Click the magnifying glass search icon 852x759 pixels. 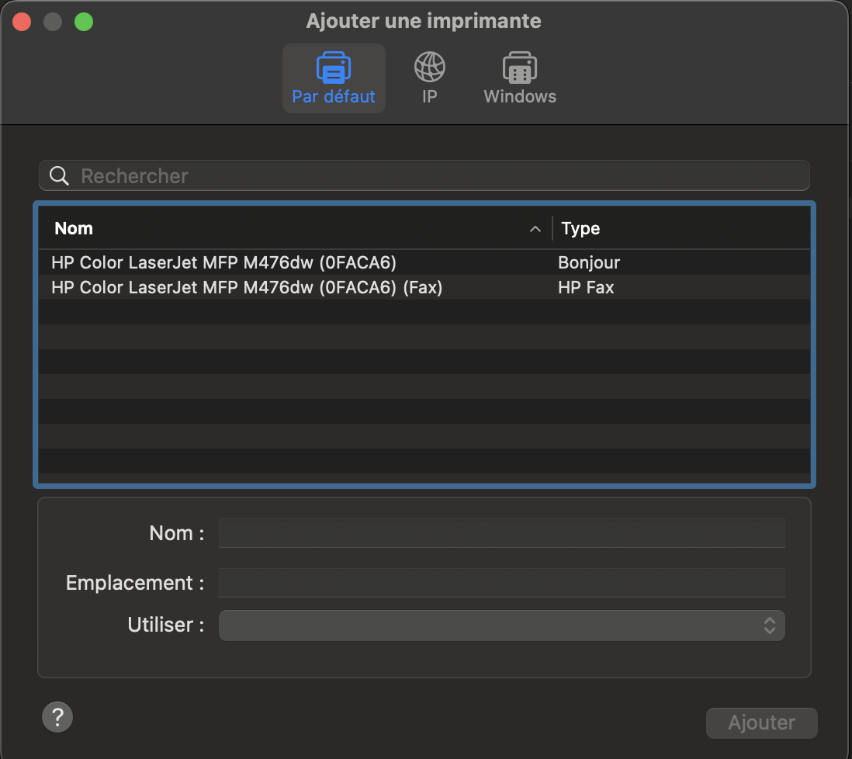pos(59,175)
